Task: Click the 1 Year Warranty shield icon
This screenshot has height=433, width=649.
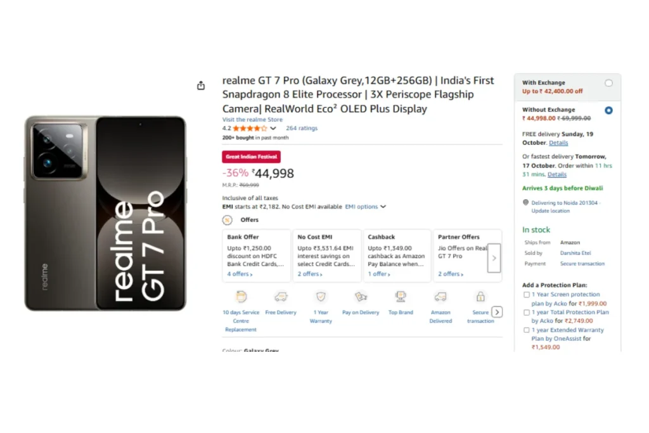Action: pyautogui.click(x=321, y=297)
